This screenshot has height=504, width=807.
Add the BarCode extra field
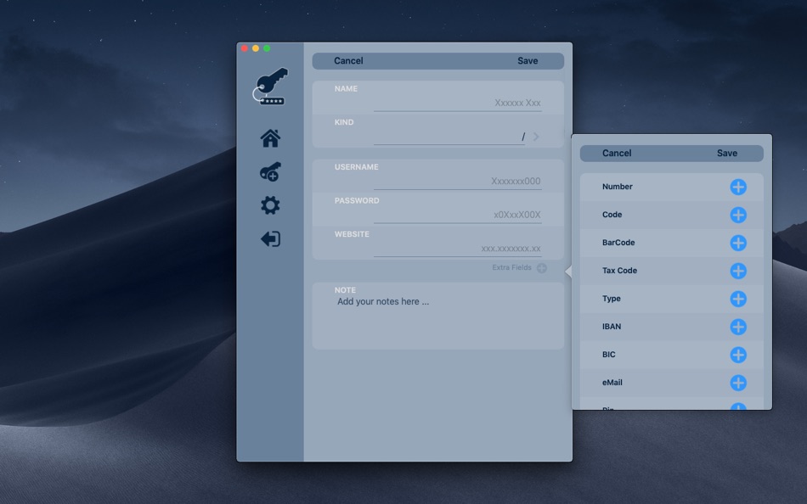(738, 243)
